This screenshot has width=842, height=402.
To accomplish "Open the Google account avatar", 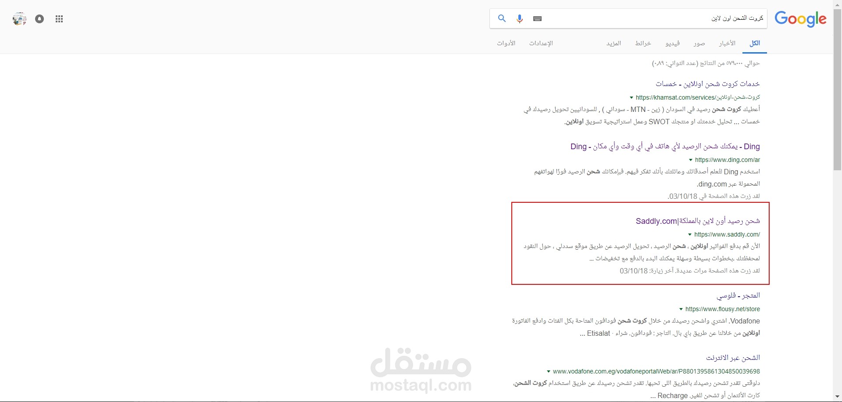I will pos(19,19).
